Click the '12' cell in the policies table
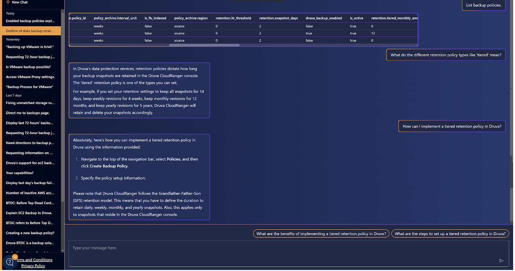The image size is (515, 271). tap(373, 33)
